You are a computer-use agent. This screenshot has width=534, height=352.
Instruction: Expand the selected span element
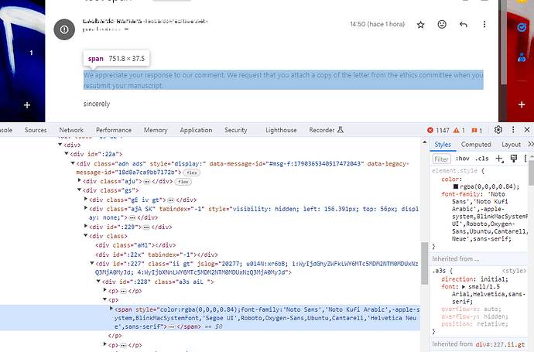tap(111, 309)
